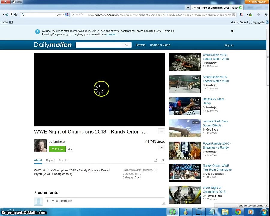Switch to the Add to tab
270x216 pixels.
(63, 160)
